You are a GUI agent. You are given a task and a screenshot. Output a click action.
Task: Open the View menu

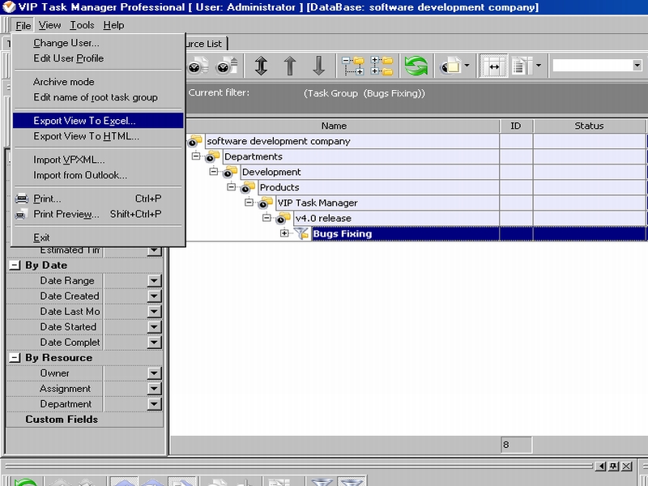(x=49, y=25)
